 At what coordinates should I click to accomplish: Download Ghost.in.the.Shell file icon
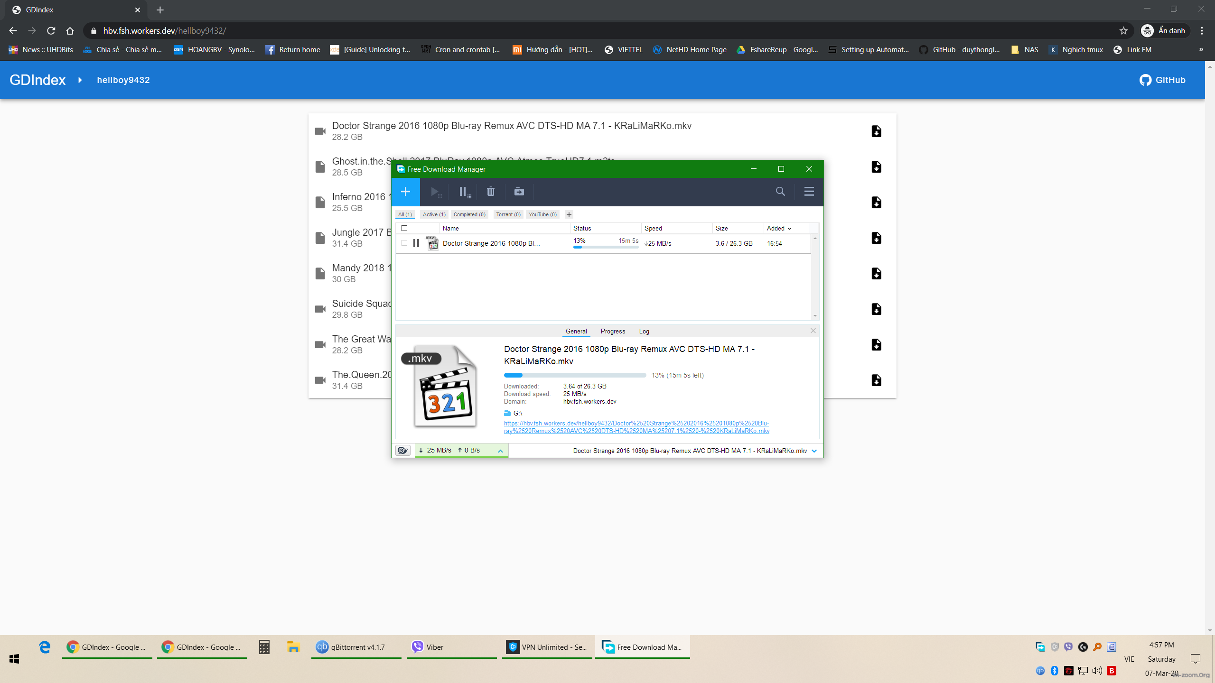pyautogui.click(x=877, y=167)
